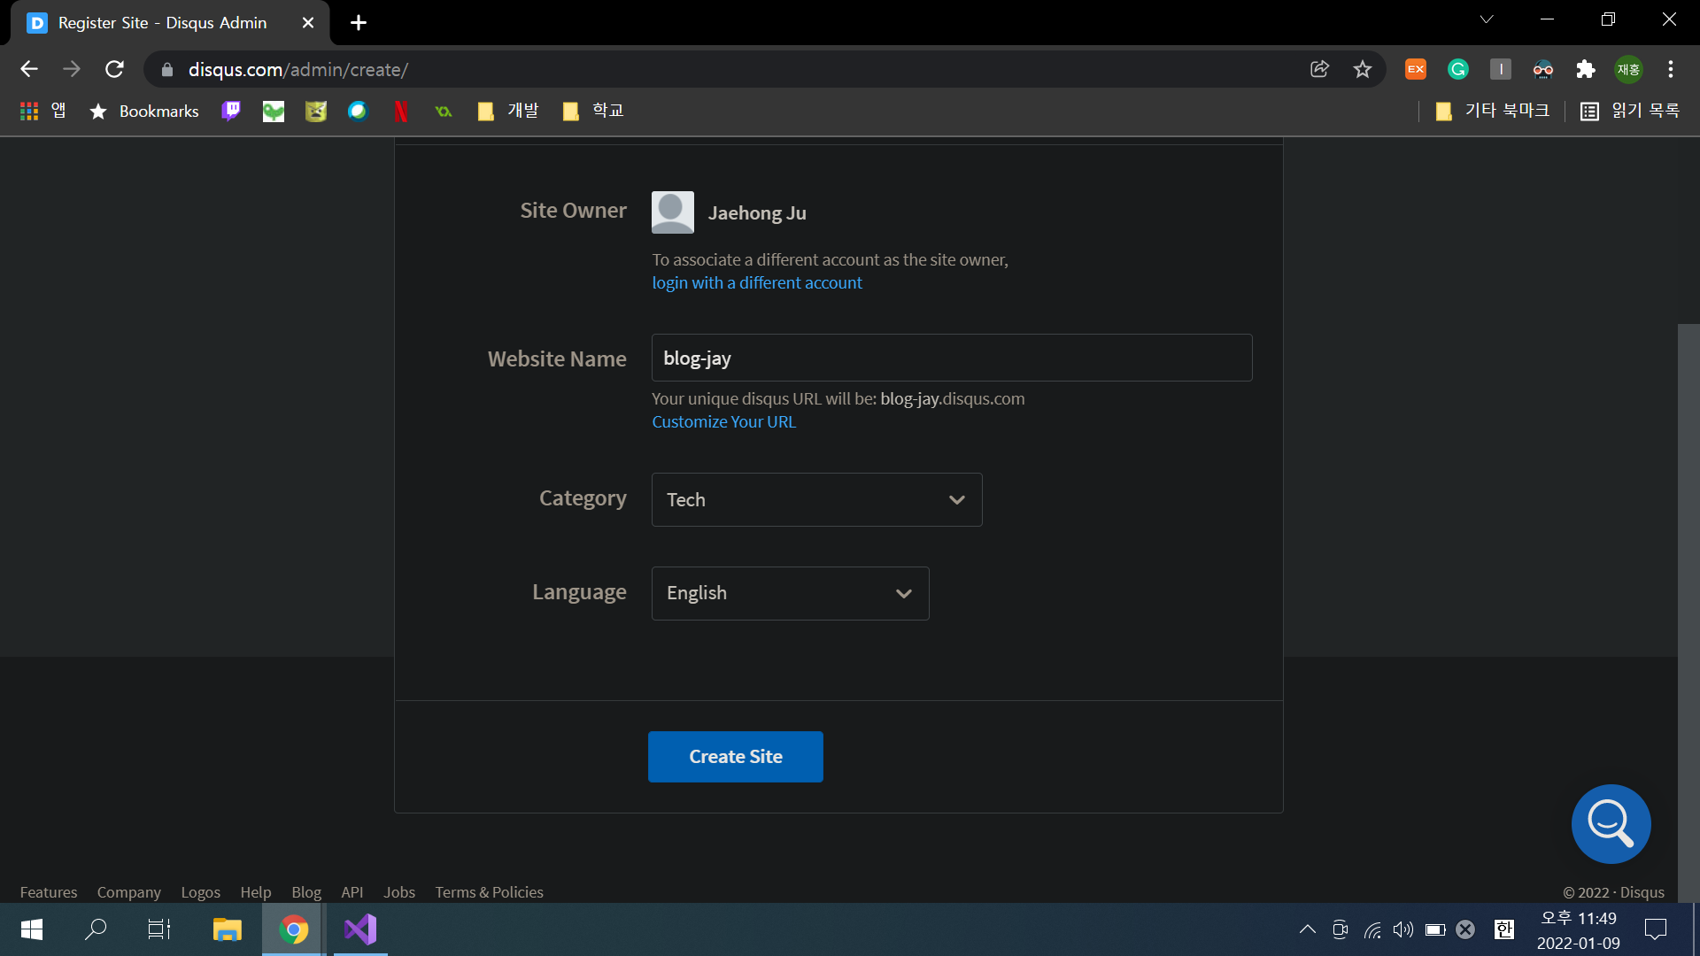Open the Windows Start menu

32,929
